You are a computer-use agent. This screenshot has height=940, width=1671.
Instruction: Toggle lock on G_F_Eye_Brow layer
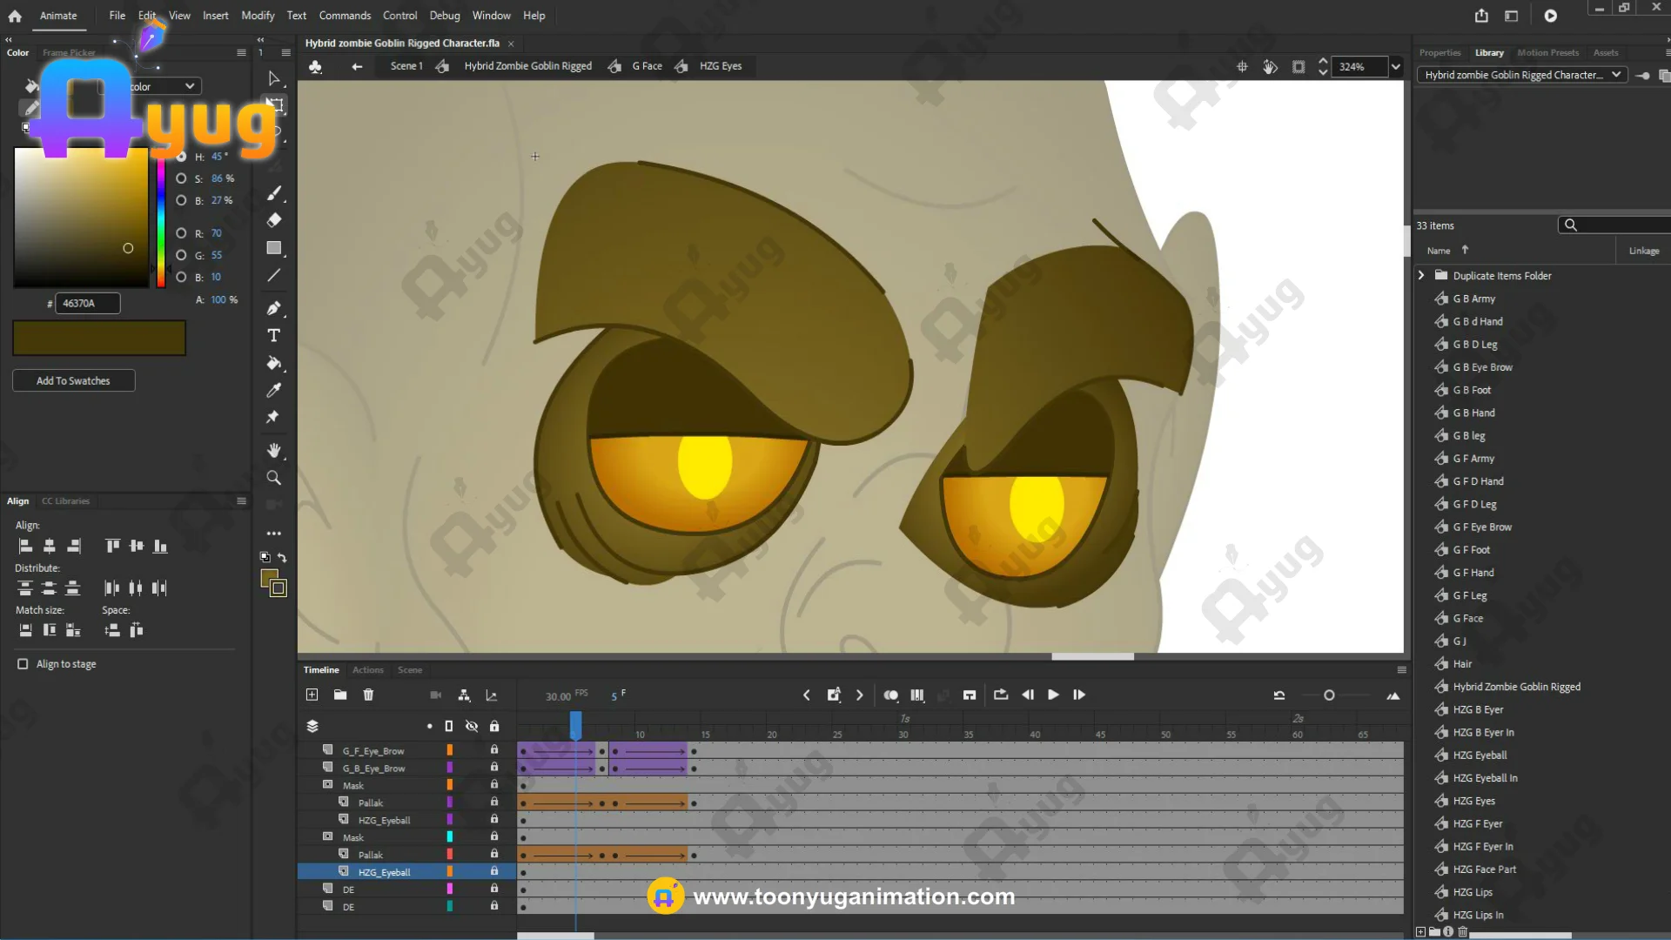coord(494,750)
